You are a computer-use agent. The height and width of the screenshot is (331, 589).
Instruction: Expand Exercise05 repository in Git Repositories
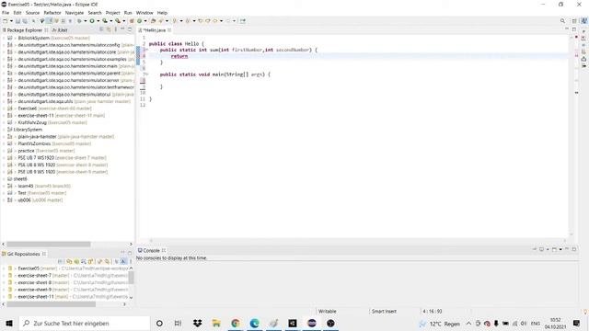pyautogui.click(x=4, y=268)
